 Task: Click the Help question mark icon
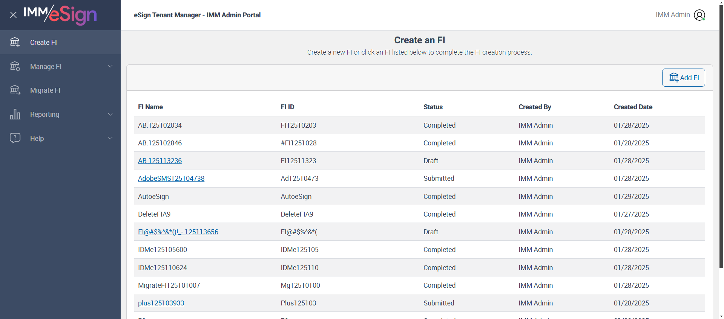pyautogui.click(x=15, y=138)
